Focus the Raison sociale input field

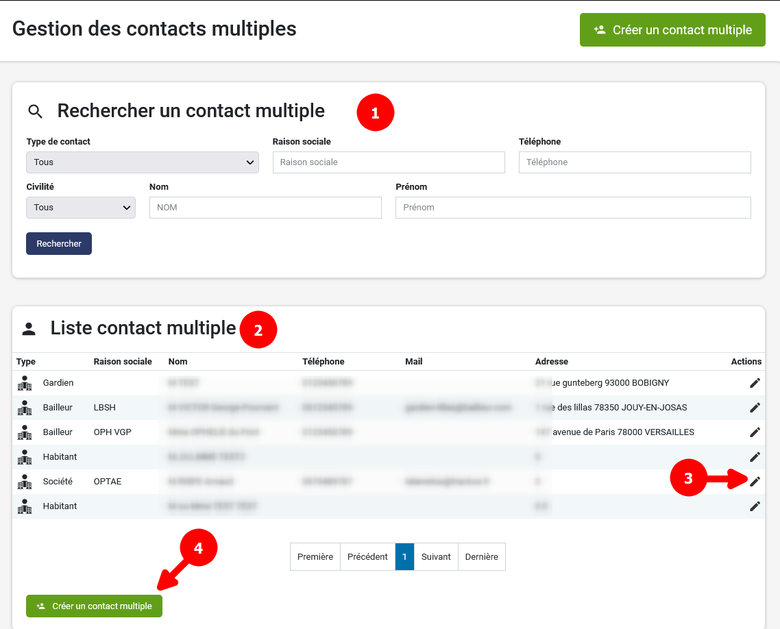coord(389,162)
